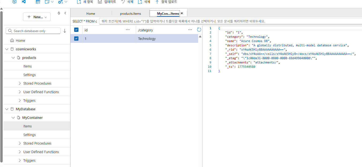The height and width of the screenshot is (167, 362).
Task: Open the /category column ellipsis menu
Action: pos(190,30)
